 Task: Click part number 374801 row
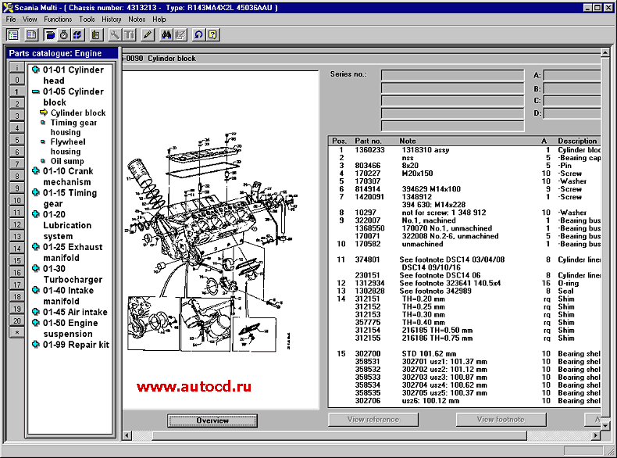click(465, 259)
